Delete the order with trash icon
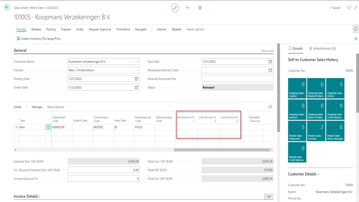The image size is (359, 202). 200,8
